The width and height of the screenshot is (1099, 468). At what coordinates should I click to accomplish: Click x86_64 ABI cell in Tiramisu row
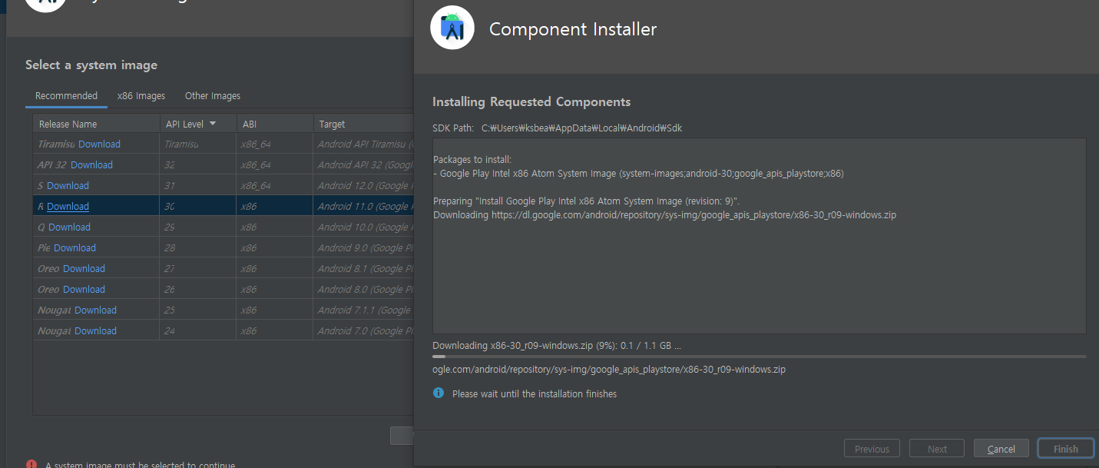point(274,144)
